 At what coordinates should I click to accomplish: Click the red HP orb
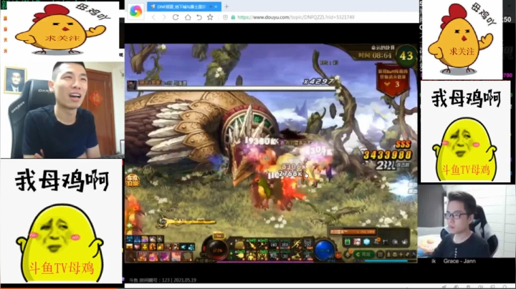tap(218, 250)
